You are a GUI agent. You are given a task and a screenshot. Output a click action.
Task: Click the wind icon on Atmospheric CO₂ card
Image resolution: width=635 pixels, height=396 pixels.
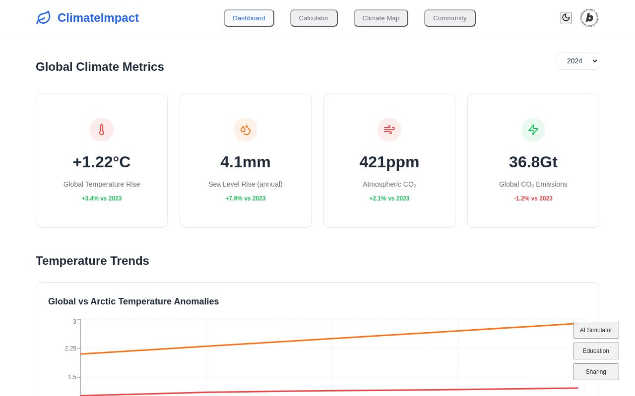point(389,130)
